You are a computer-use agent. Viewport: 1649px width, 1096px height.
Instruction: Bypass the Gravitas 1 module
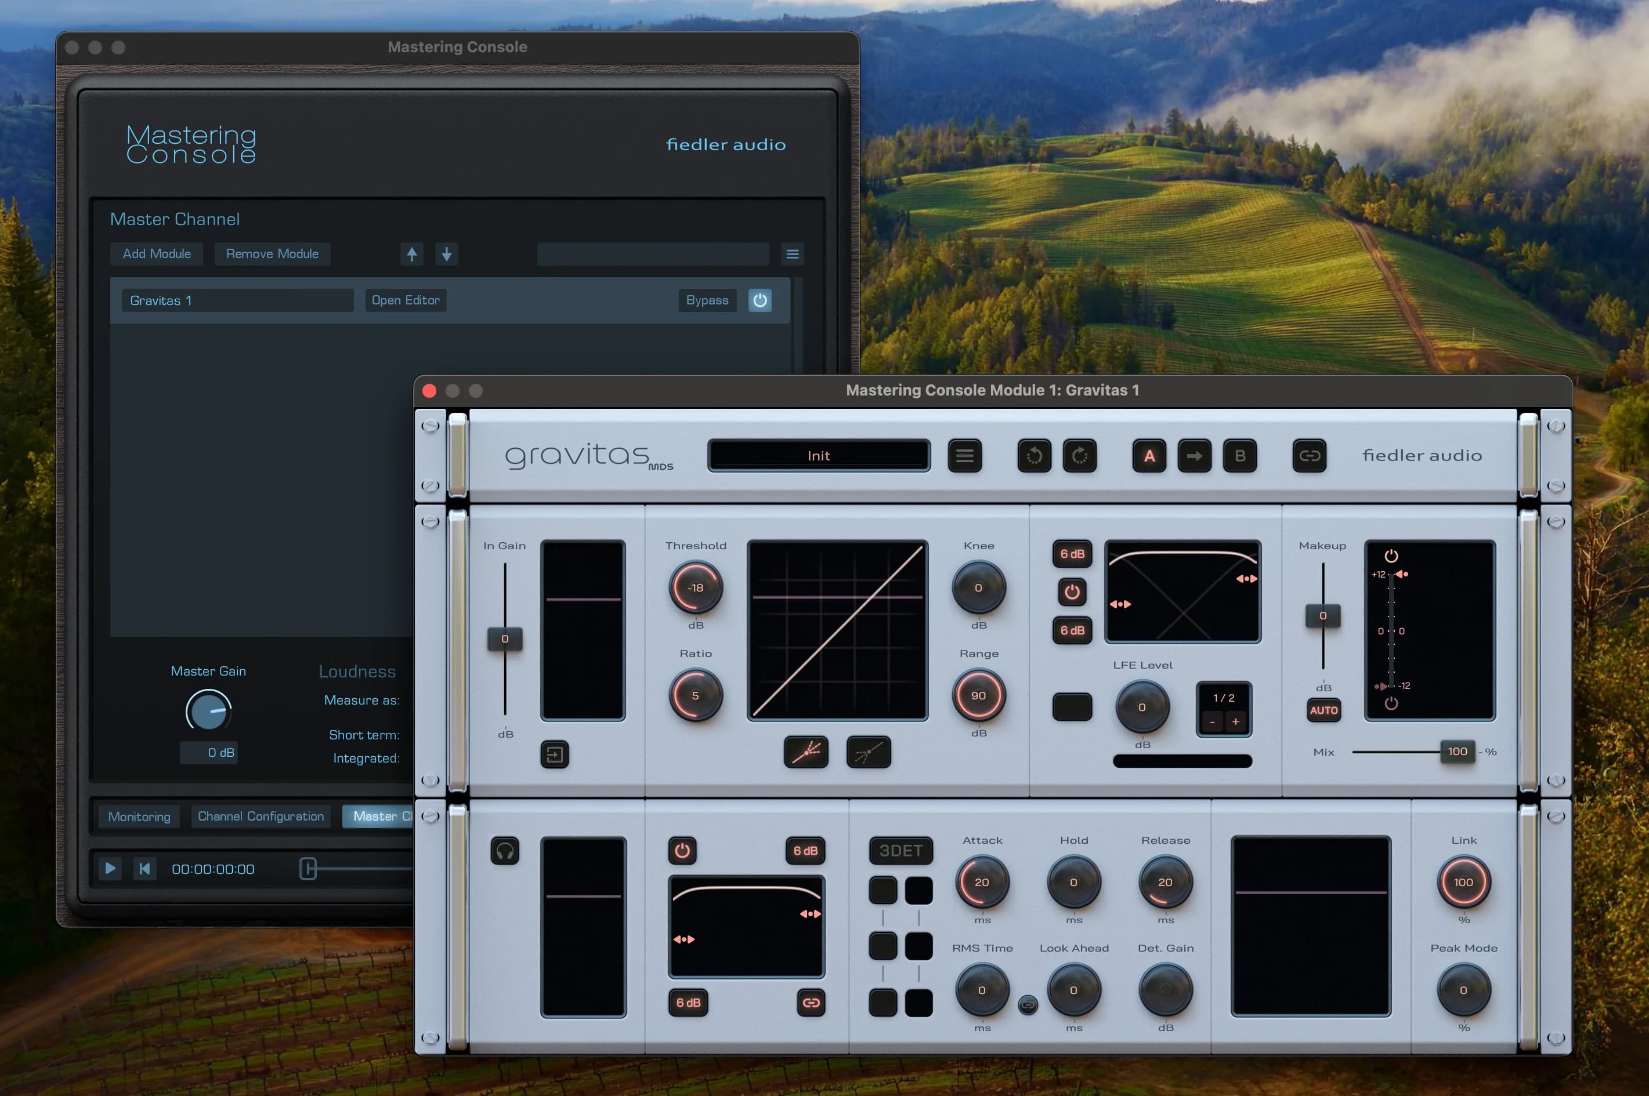707,300
